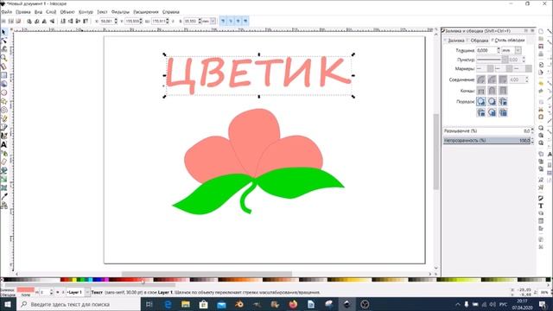This screenshot has width=553, height=311.
Task: Switch to the Обводка tab
Action: (x=479, y=41)
